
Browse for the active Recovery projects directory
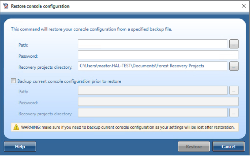pos(234,66)
